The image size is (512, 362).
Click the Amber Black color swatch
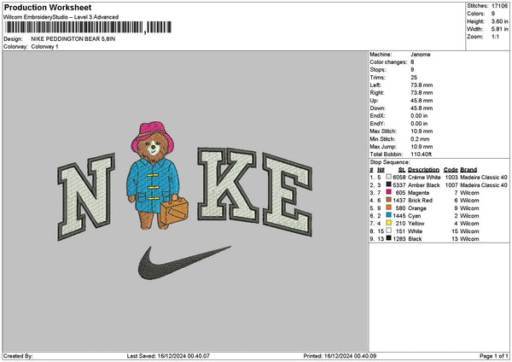click(x=388, y=184)
